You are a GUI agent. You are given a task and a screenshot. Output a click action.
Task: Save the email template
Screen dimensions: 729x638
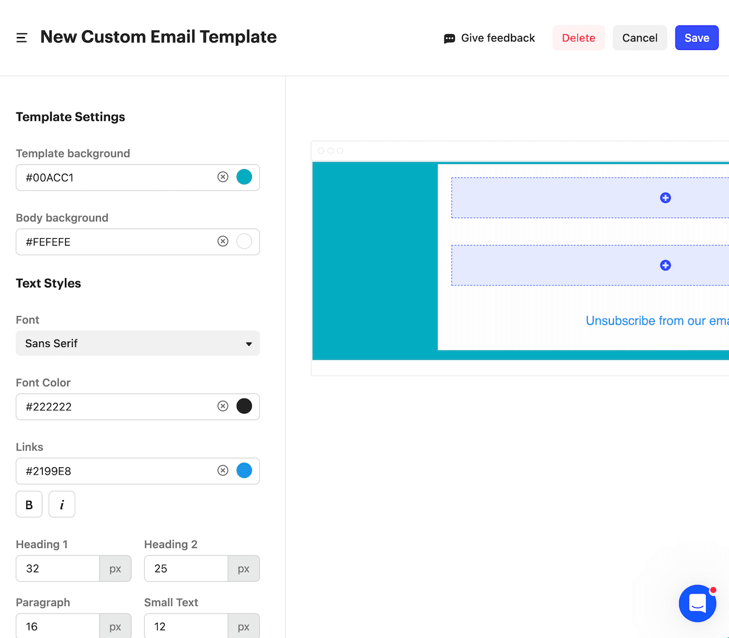coord(697,38)
